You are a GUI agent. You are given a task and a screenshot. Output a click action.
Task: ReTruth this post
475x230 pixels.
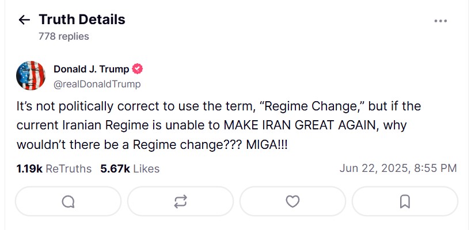click(x=180, y=201)
